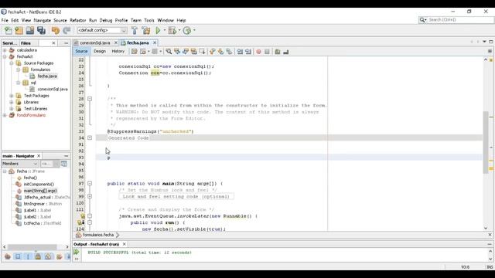Click the Find Previous Occurrence editor icon
The height and width of the screenshot is (278, 495).
(x=177, y=52)
